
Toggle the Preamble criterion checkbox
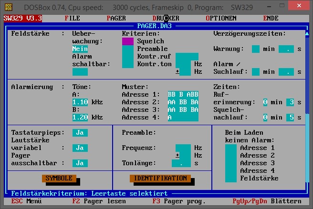tap(128, 49)
